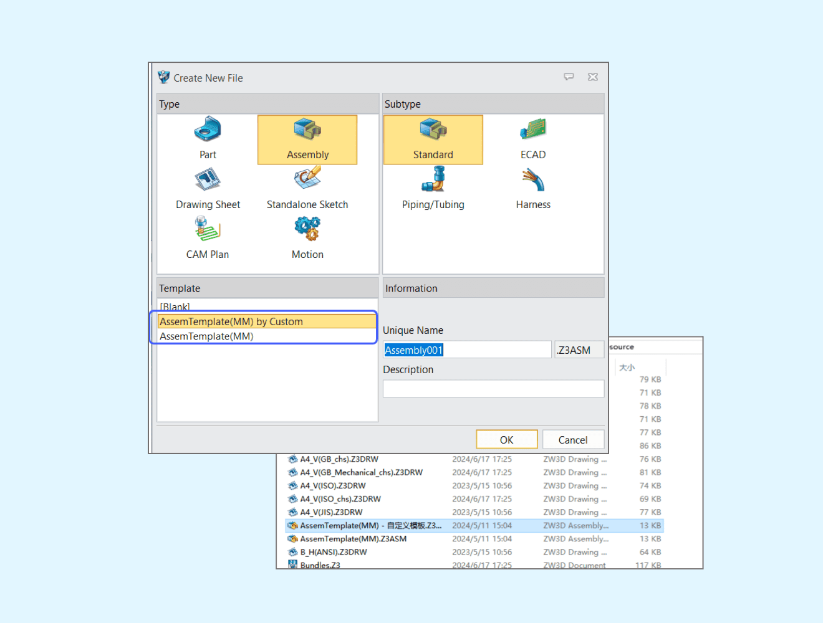Select the Standard subtype icon
This screenshot has height=623, width=823.
point(433,130)
